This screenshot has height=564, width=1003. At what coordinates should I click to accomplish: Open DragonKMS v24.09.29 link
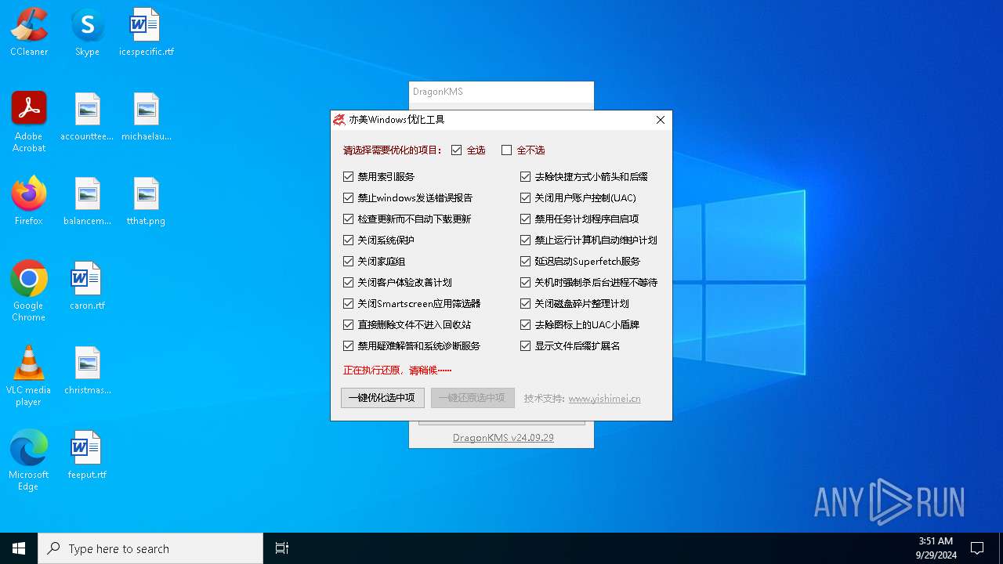(503, 438)
